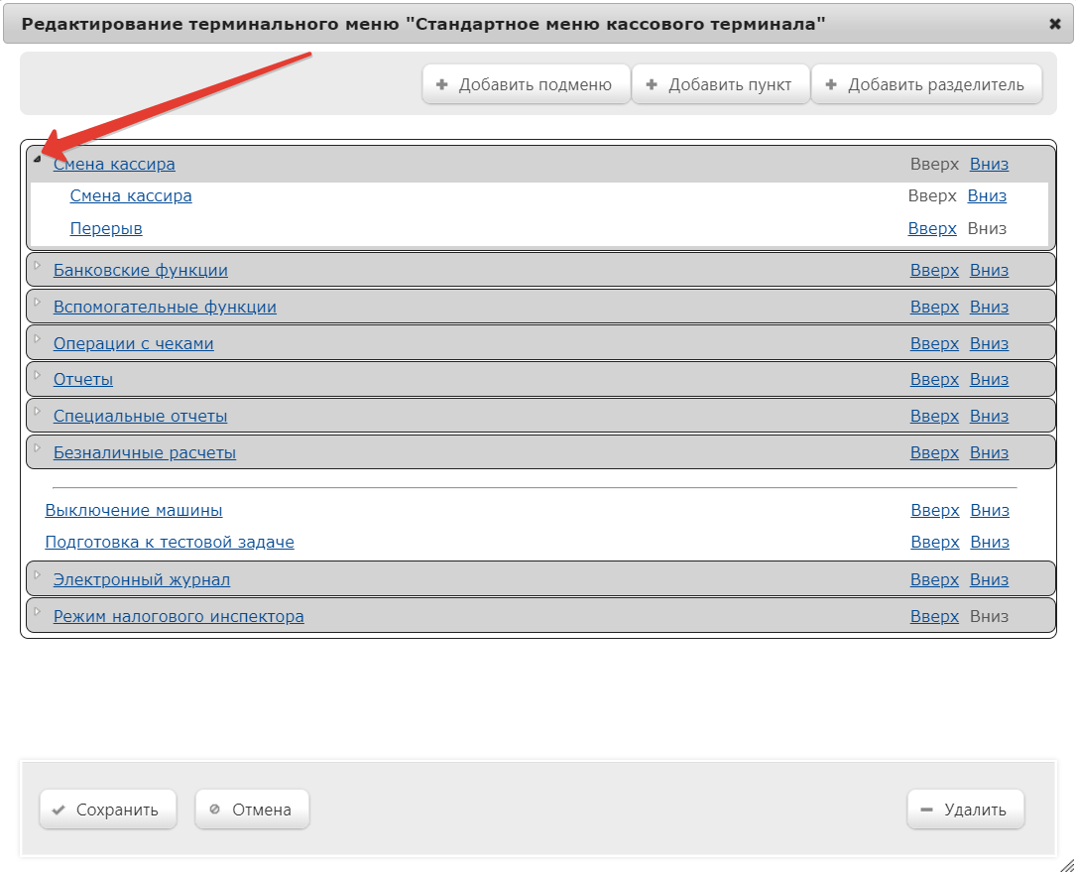The height and width of the screenshot is (873, 1076).
Task: Move Банковские функции down with Вниз
Action: click(989, 271)
